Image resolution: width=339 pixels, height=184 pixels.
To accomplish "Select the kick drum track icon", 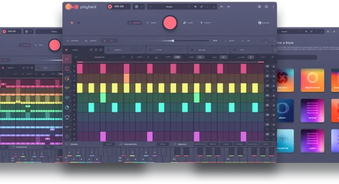I will [x=67, y=69].
